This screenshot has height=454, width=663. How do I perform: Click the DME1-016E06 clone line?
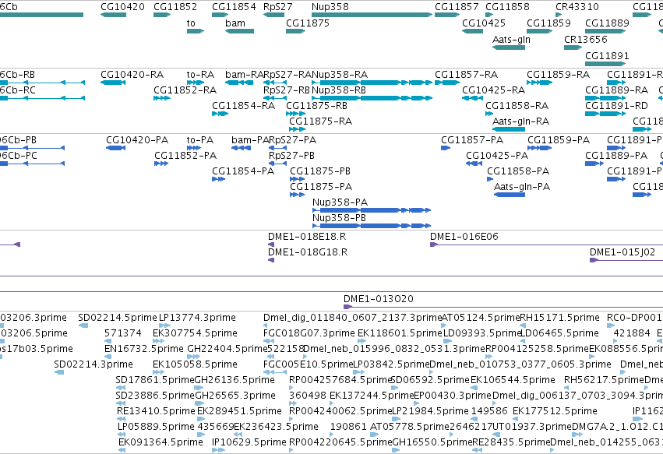546,245
